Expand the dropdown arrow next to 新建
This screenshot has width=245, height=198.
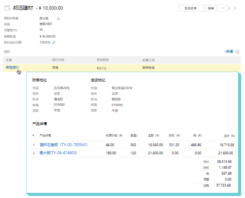click(x=237, y=52)
